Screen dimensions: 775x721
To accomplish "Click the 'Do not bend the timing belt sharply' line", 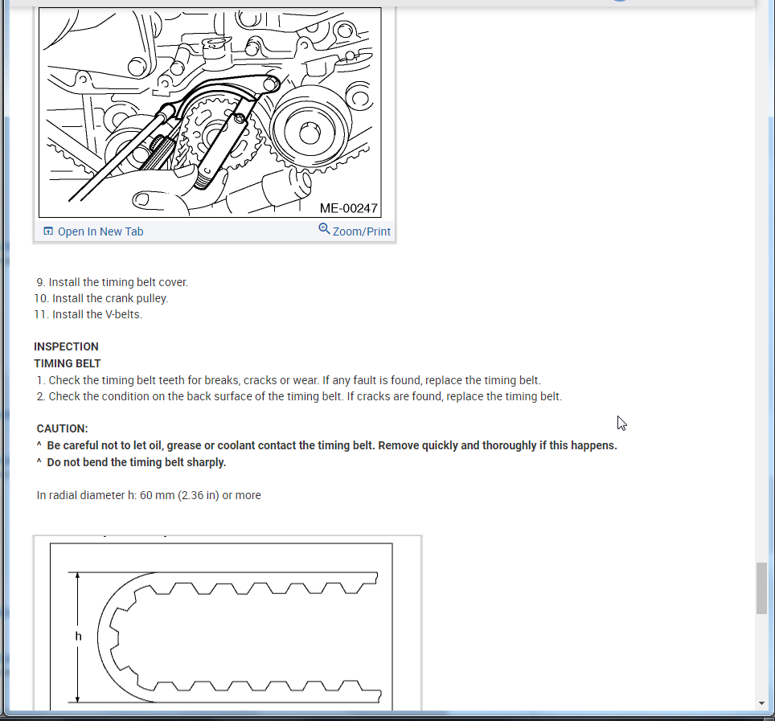I will [131, 462].
